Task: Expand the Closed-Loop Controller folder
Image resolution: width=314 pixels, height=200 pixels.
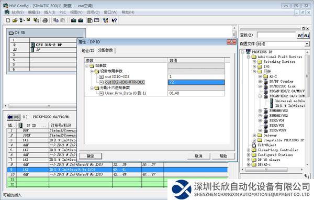Action: [x=249, y=150]
